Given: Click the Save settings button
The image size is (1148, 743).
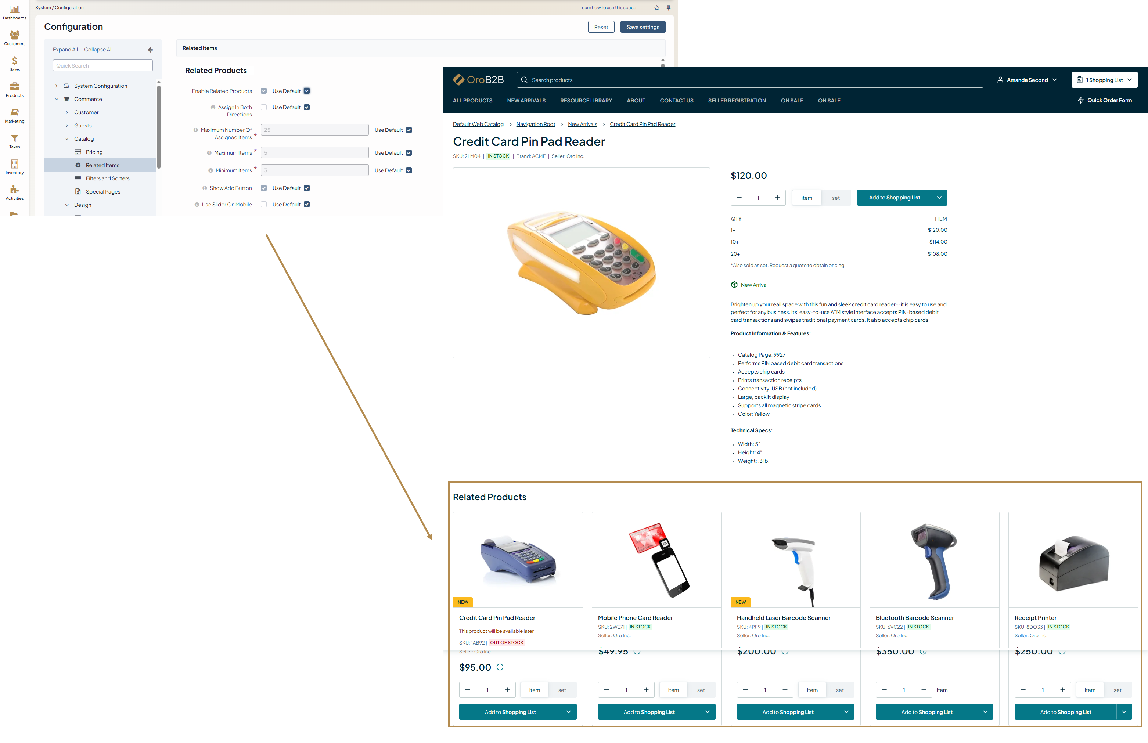Looking at the screenshot, I should click(x=643, y=27).
